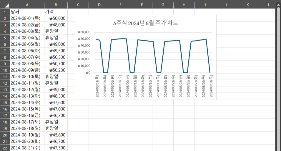Screen dimensions: 281x151
Task: Select cell with 2024-08-01(목)
Action: [x=27, y=18]
